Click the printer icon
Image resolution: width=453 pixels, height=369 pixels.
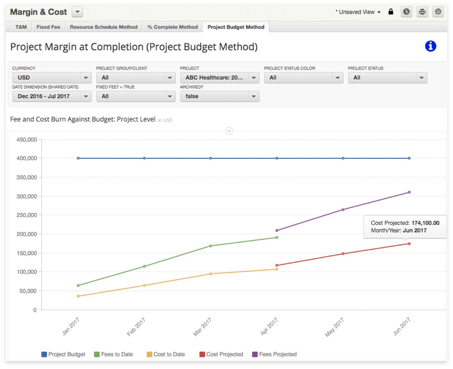click(422, 12)
